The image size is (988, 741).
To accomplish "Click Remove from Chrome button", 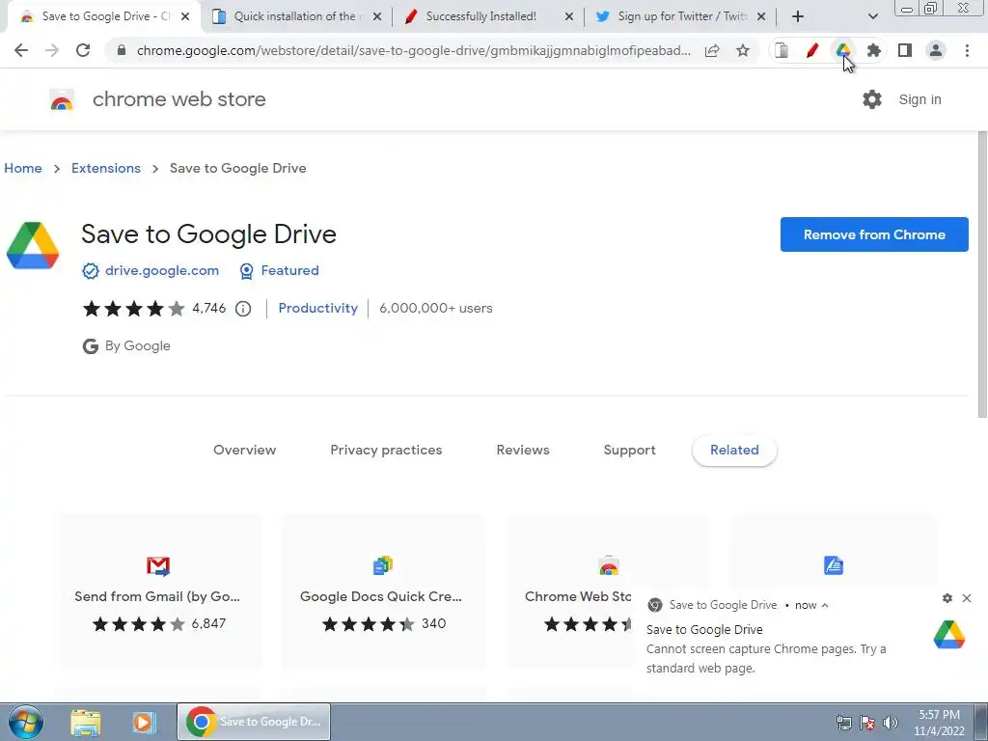I will click(874, 234).
